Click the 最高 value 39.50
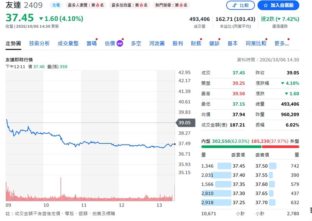312x221 pixels. [x=239, y=94]
